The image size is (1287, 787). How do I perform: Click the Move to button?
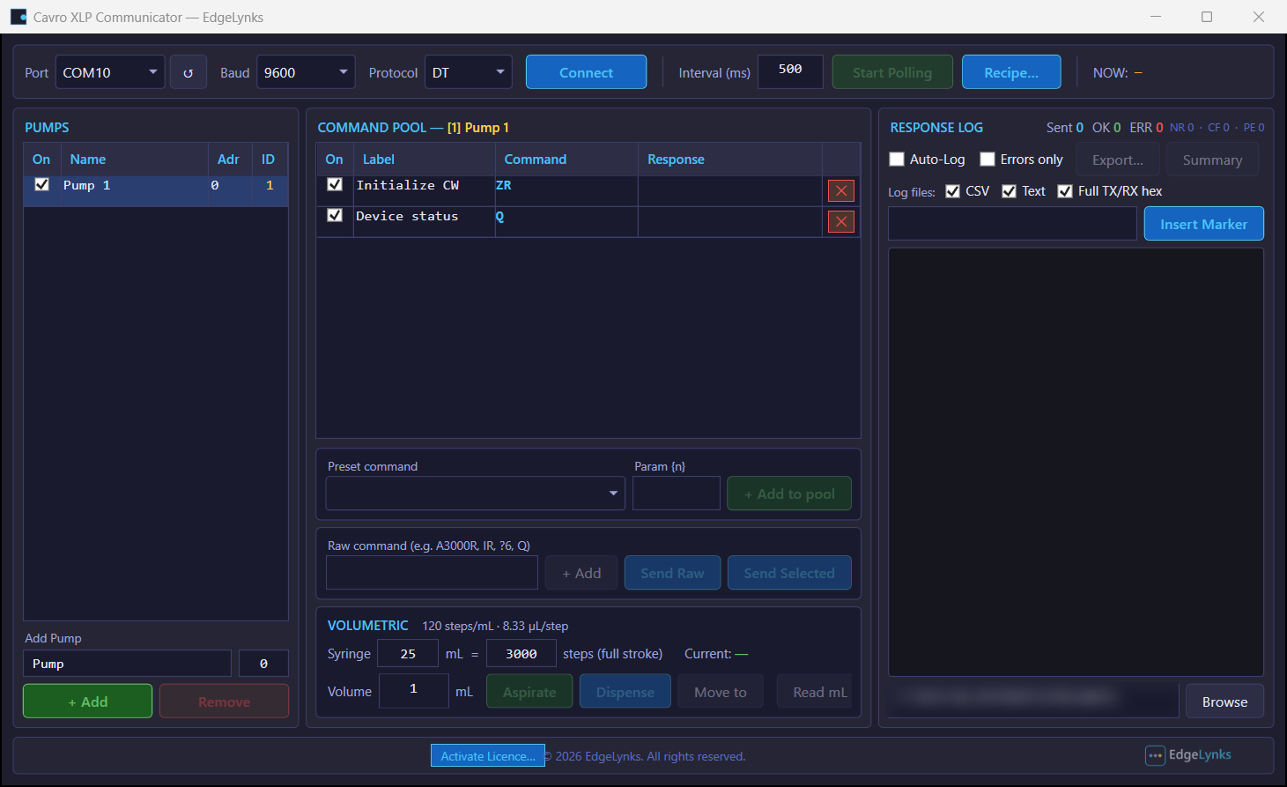point(720,692)
